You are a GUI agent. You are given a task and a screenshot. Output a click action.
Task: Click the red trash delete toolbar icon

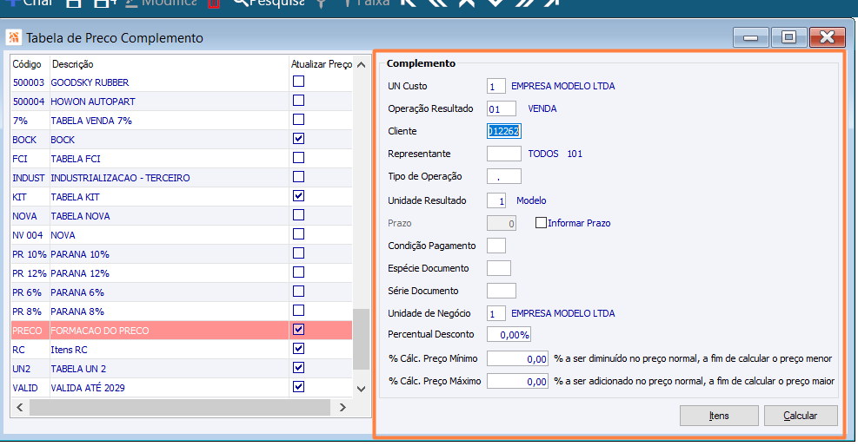tap(214, 3)
